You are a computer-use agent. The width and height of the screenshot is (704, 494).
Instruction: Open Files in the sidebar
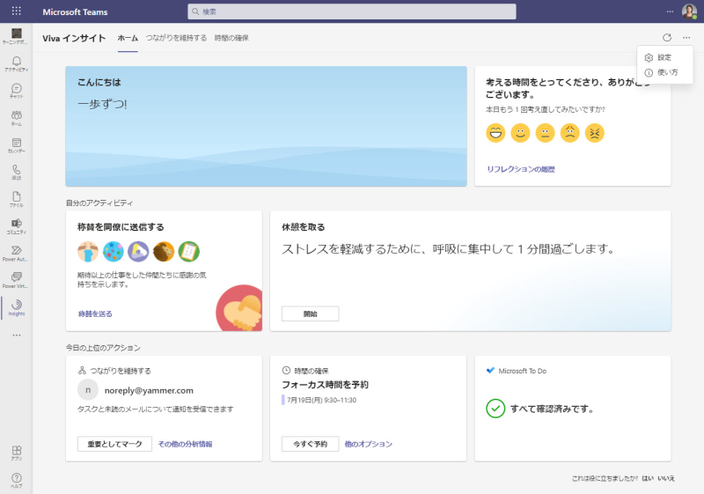tap(16, 199)
